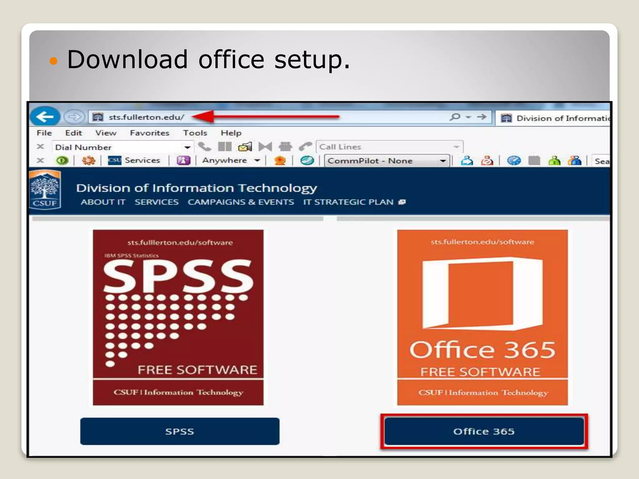This screenshot has height=479, width=639.
Task: Click the hang up handset icon
Action: click(305, 146)
